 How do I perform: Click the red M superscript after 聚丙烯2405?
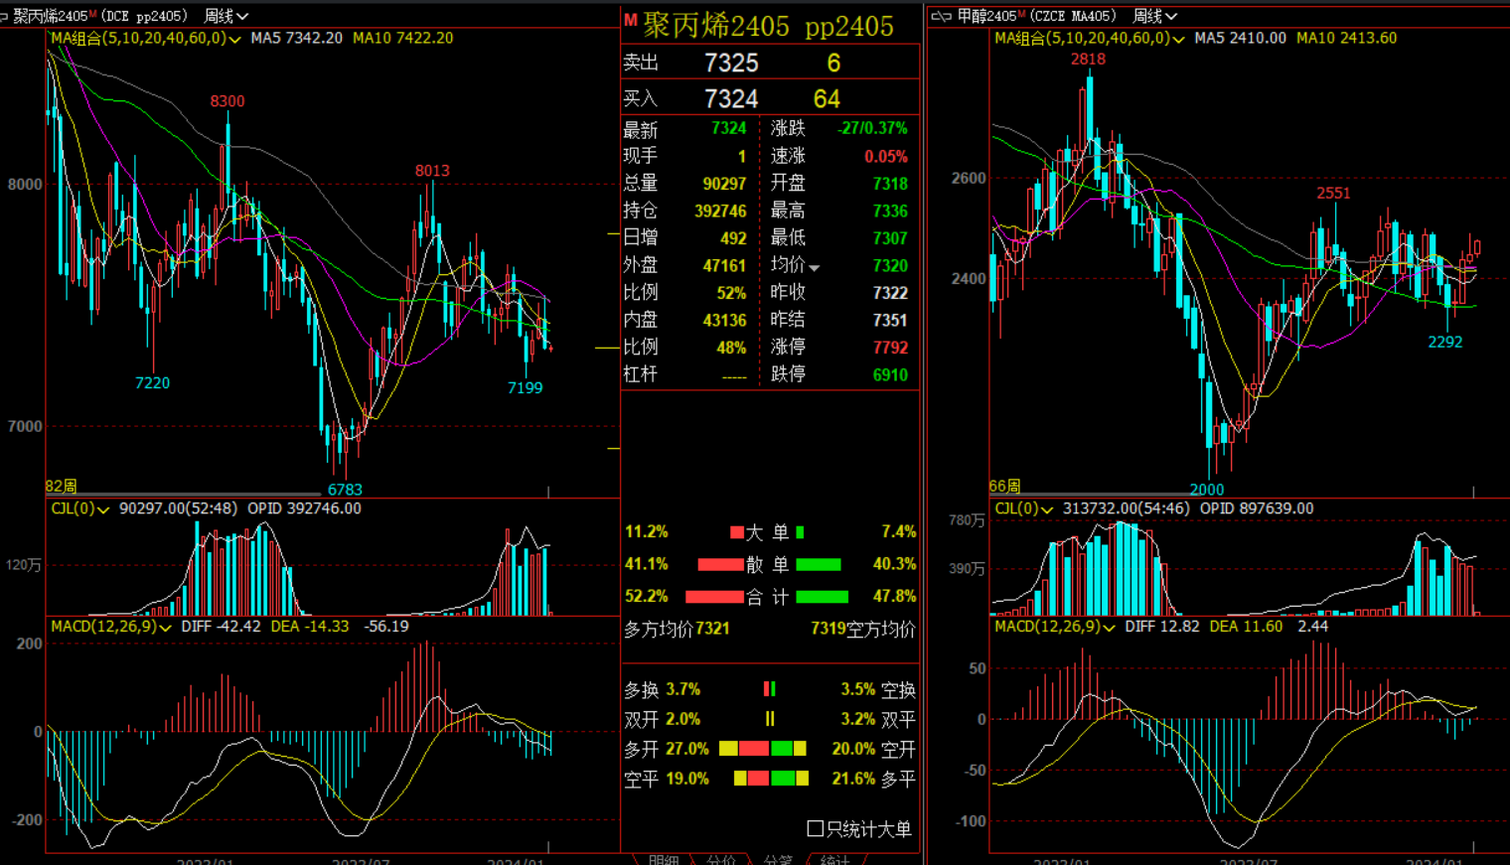click(x=93, y=13)
